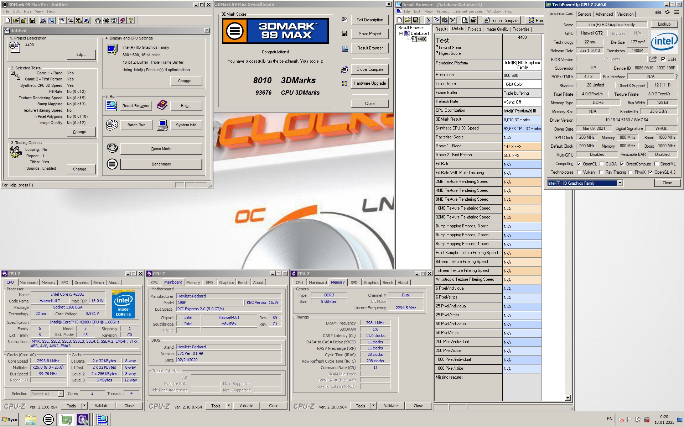The height and width of the screenshot is (427, 684).
Task: Open Tools dropdown arrow in middle CPU-Z window
Action: (x=229, y=406)
